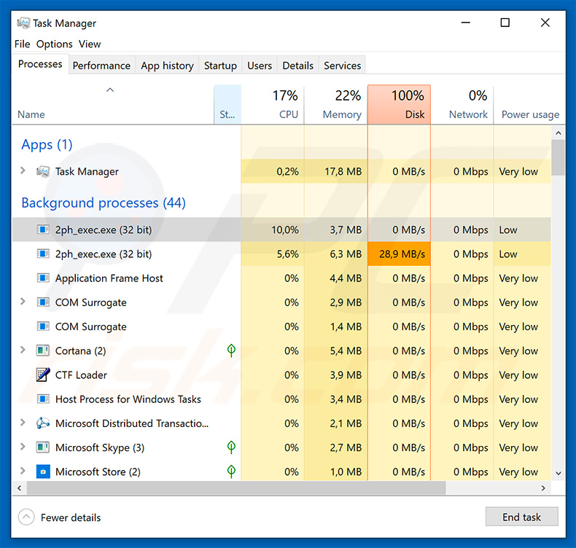Open the Options menu
This screenshot has height=548, width=576.
pos(55,44)
